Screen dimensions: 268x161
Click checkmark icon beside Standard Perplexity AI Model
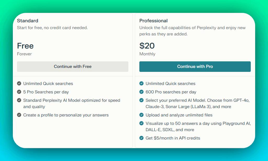[x=19, y=100]
